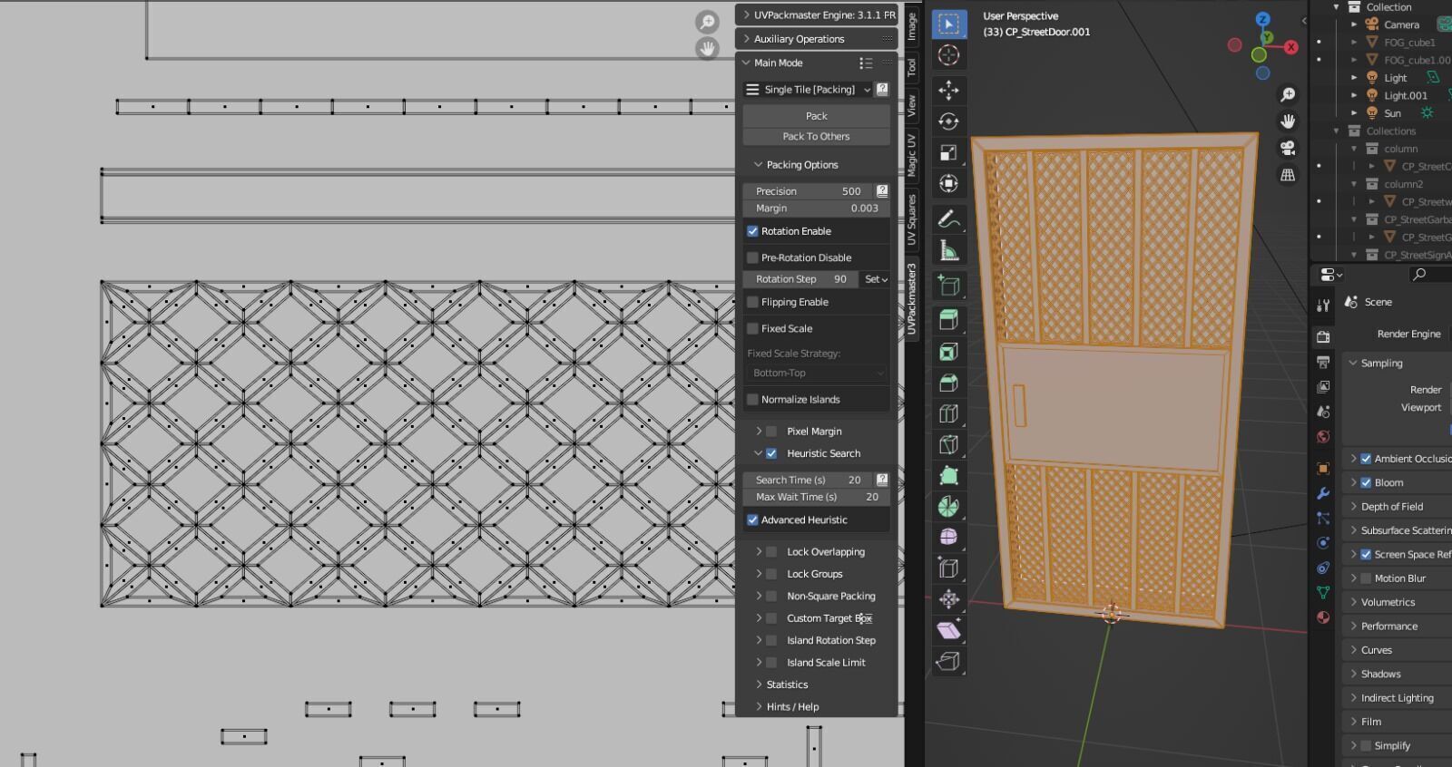The height and width of the screenshot is (767, 1452).
Task: Click the Pack To Others button
Action: (816, 137)
